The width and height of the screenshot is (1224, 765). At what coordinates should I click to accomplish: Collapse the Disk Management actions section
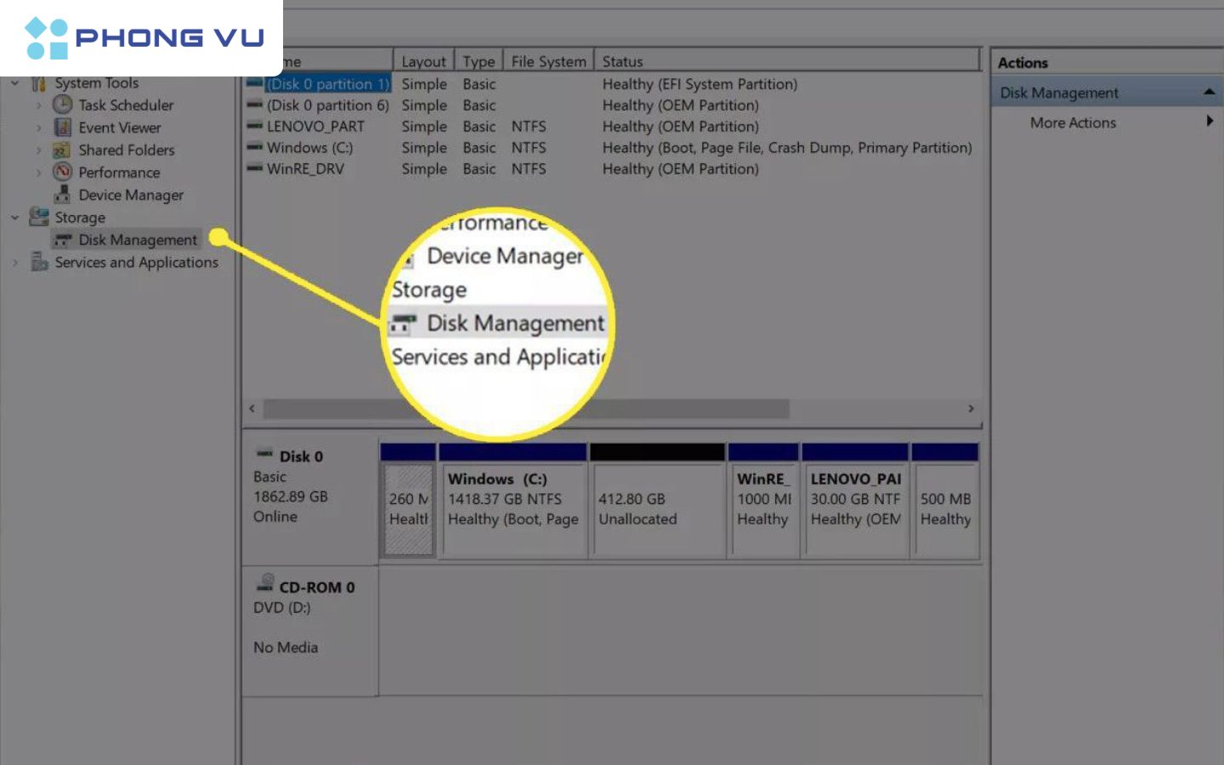(1209, 92)
